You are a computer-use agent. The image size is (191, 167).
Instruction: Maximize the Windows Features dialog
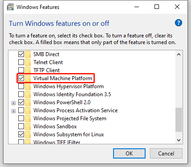[157, 7]
